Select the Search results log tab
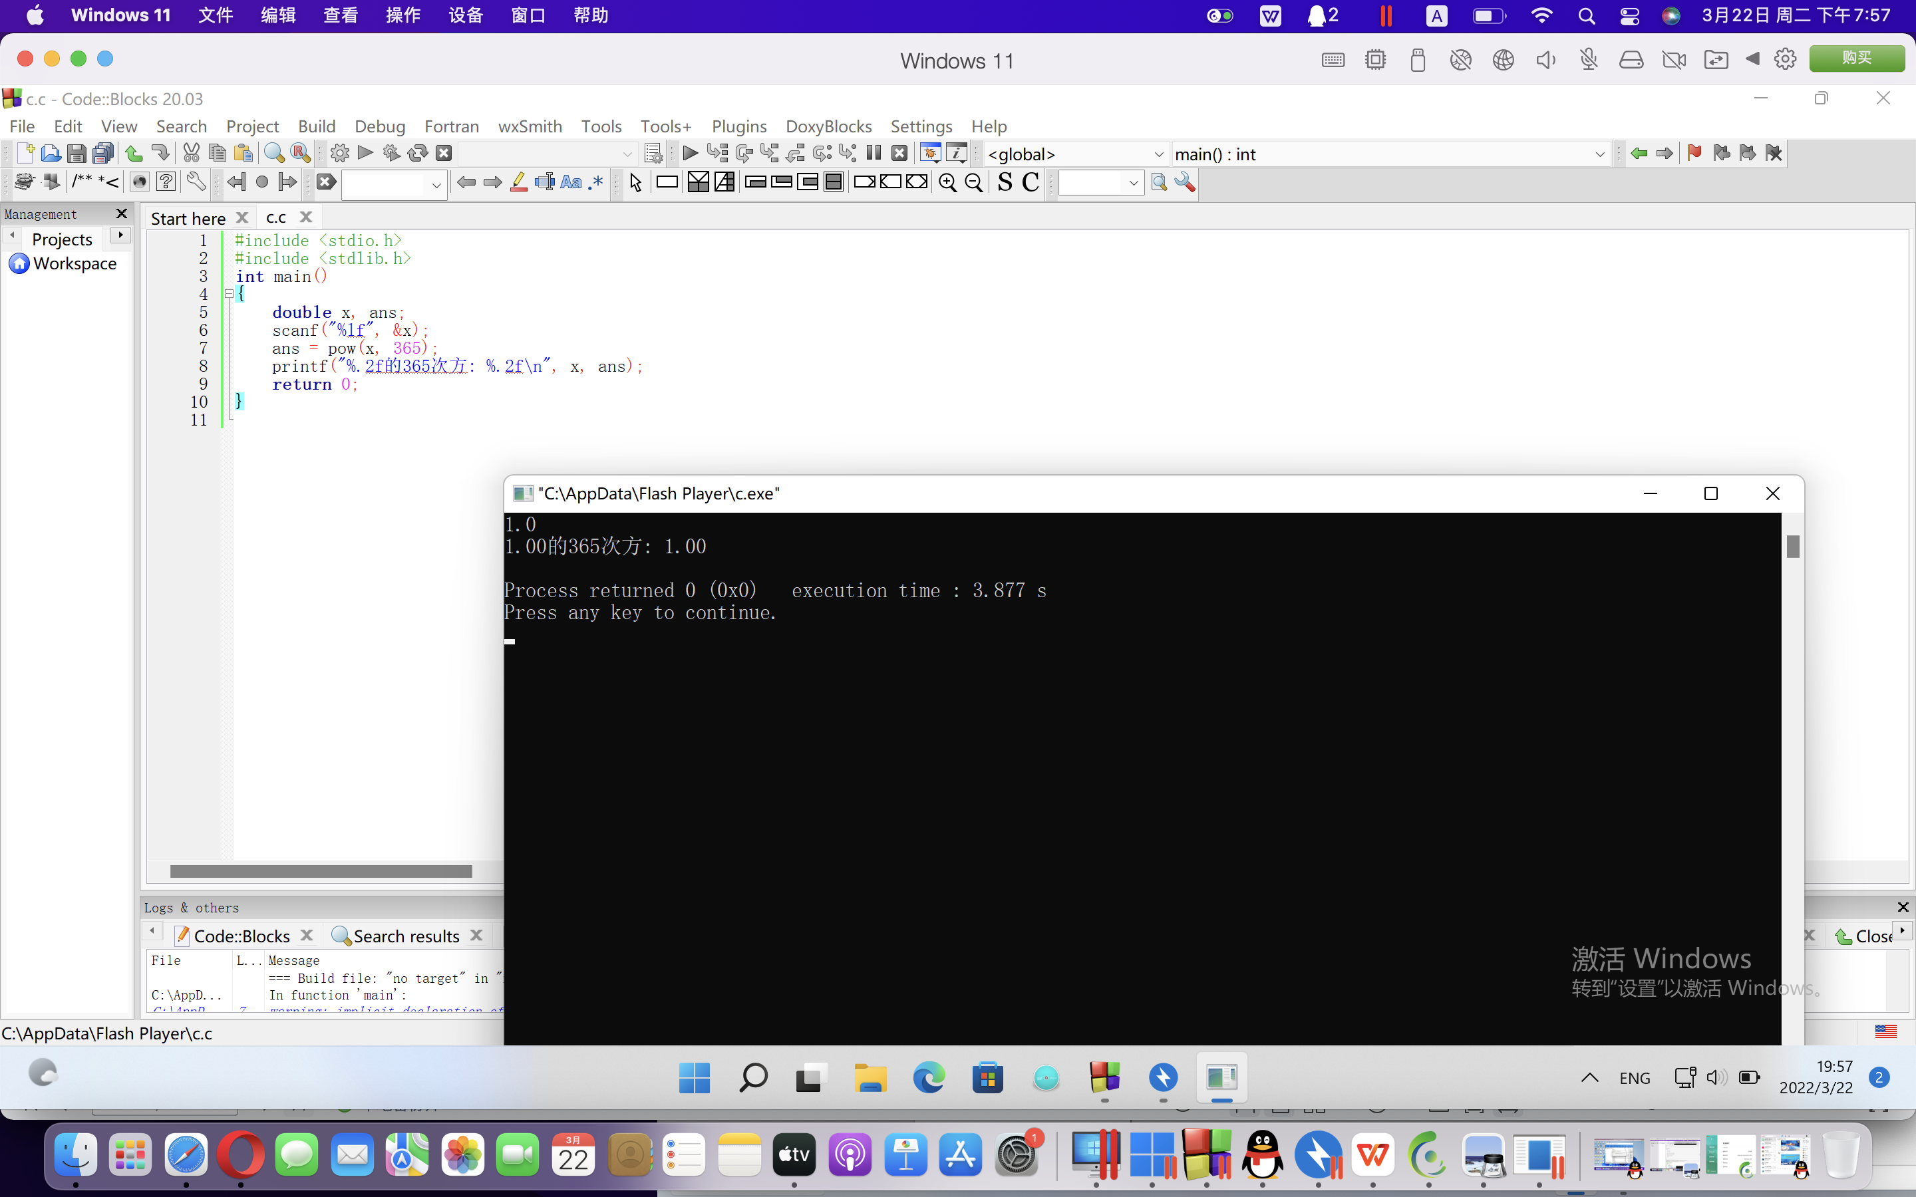Screen dimensions: 1916x1197 pos(405,936)
